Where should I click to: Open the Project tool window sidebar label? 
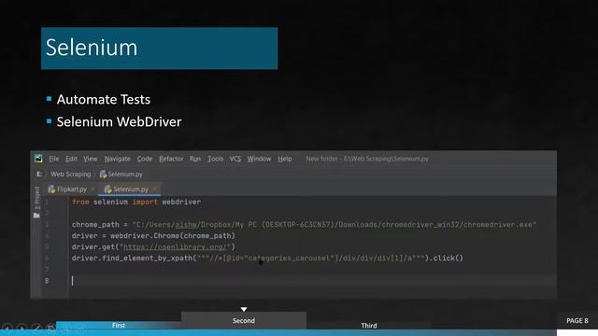coord(37,199)
